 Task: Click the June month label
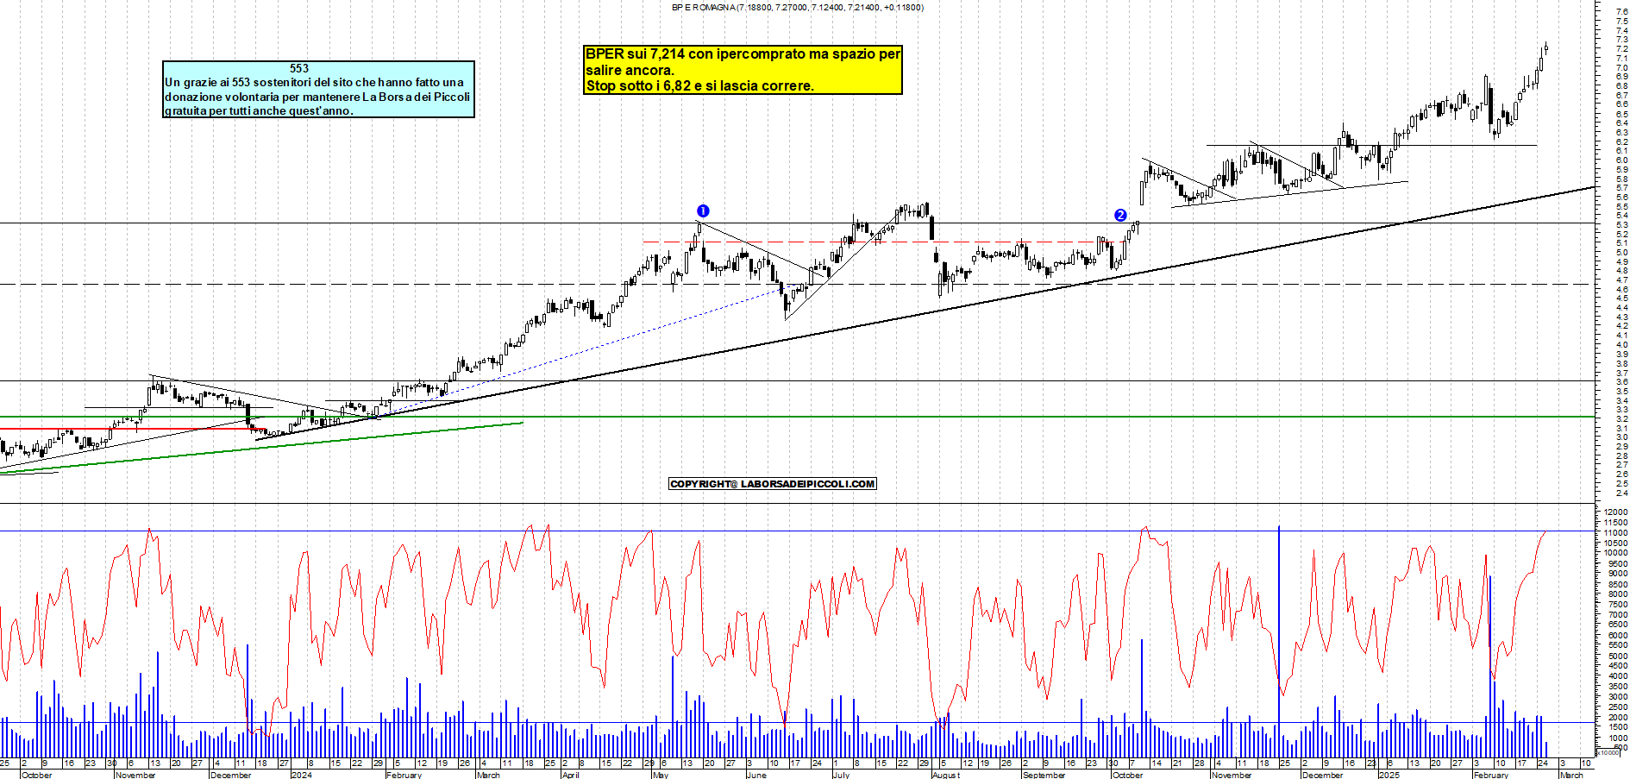(756, 775)
